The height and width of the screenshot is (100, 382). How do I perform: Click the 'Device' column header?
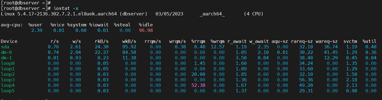pyautogui.click(x=9, y=41)
